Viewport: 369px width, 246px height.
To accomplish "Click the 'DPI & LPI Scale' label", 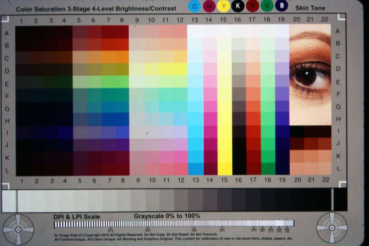I will click(x=77, y=216).
